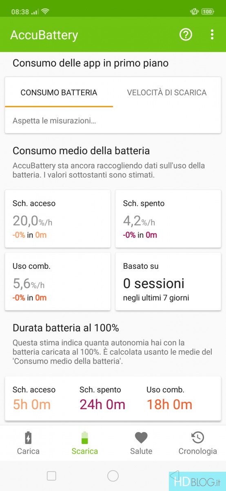Open the help question mark icon

pyautogui.click(x=186, y=35)
